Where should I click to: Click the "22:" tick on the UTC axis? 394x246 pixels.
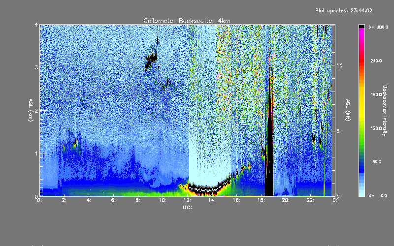pyautogui.click(x=310, y=200)
